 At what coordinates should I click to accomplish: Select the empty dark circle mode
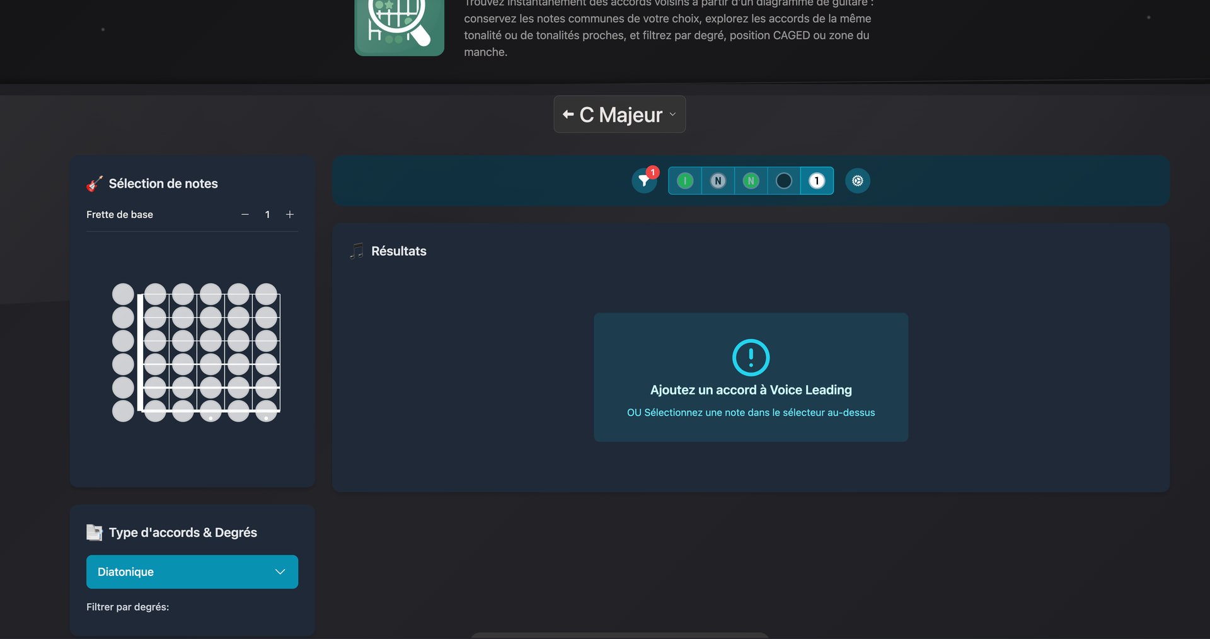point(784,181)
